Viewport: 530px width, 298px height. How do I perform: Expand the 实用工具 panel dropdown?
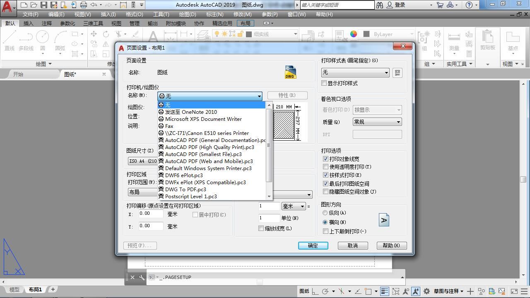click(459, 64)
